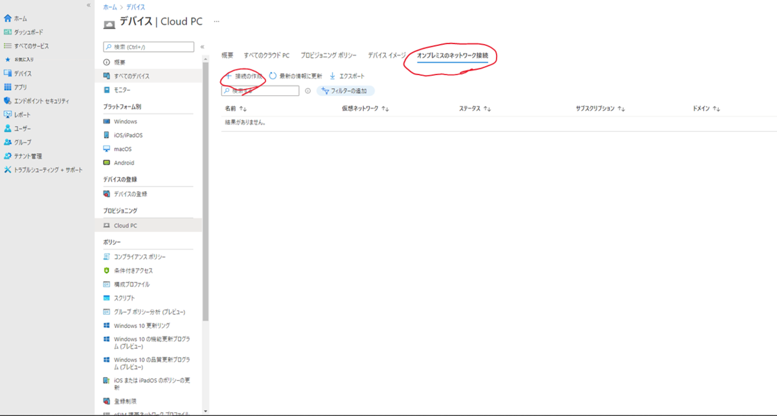Screen dimensions: 777x416
Task: Open the Users (ユーザー) icon
Action: (8, 128)
